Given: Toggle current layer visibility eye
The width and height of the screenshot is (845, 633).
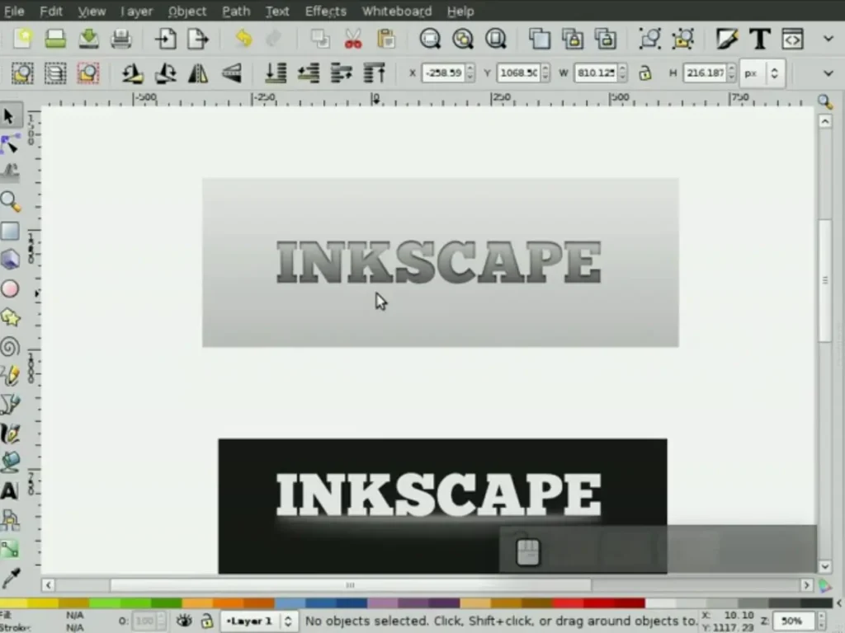Looking at the screenshot, I should pyautogui.click(x=184, y=621).
